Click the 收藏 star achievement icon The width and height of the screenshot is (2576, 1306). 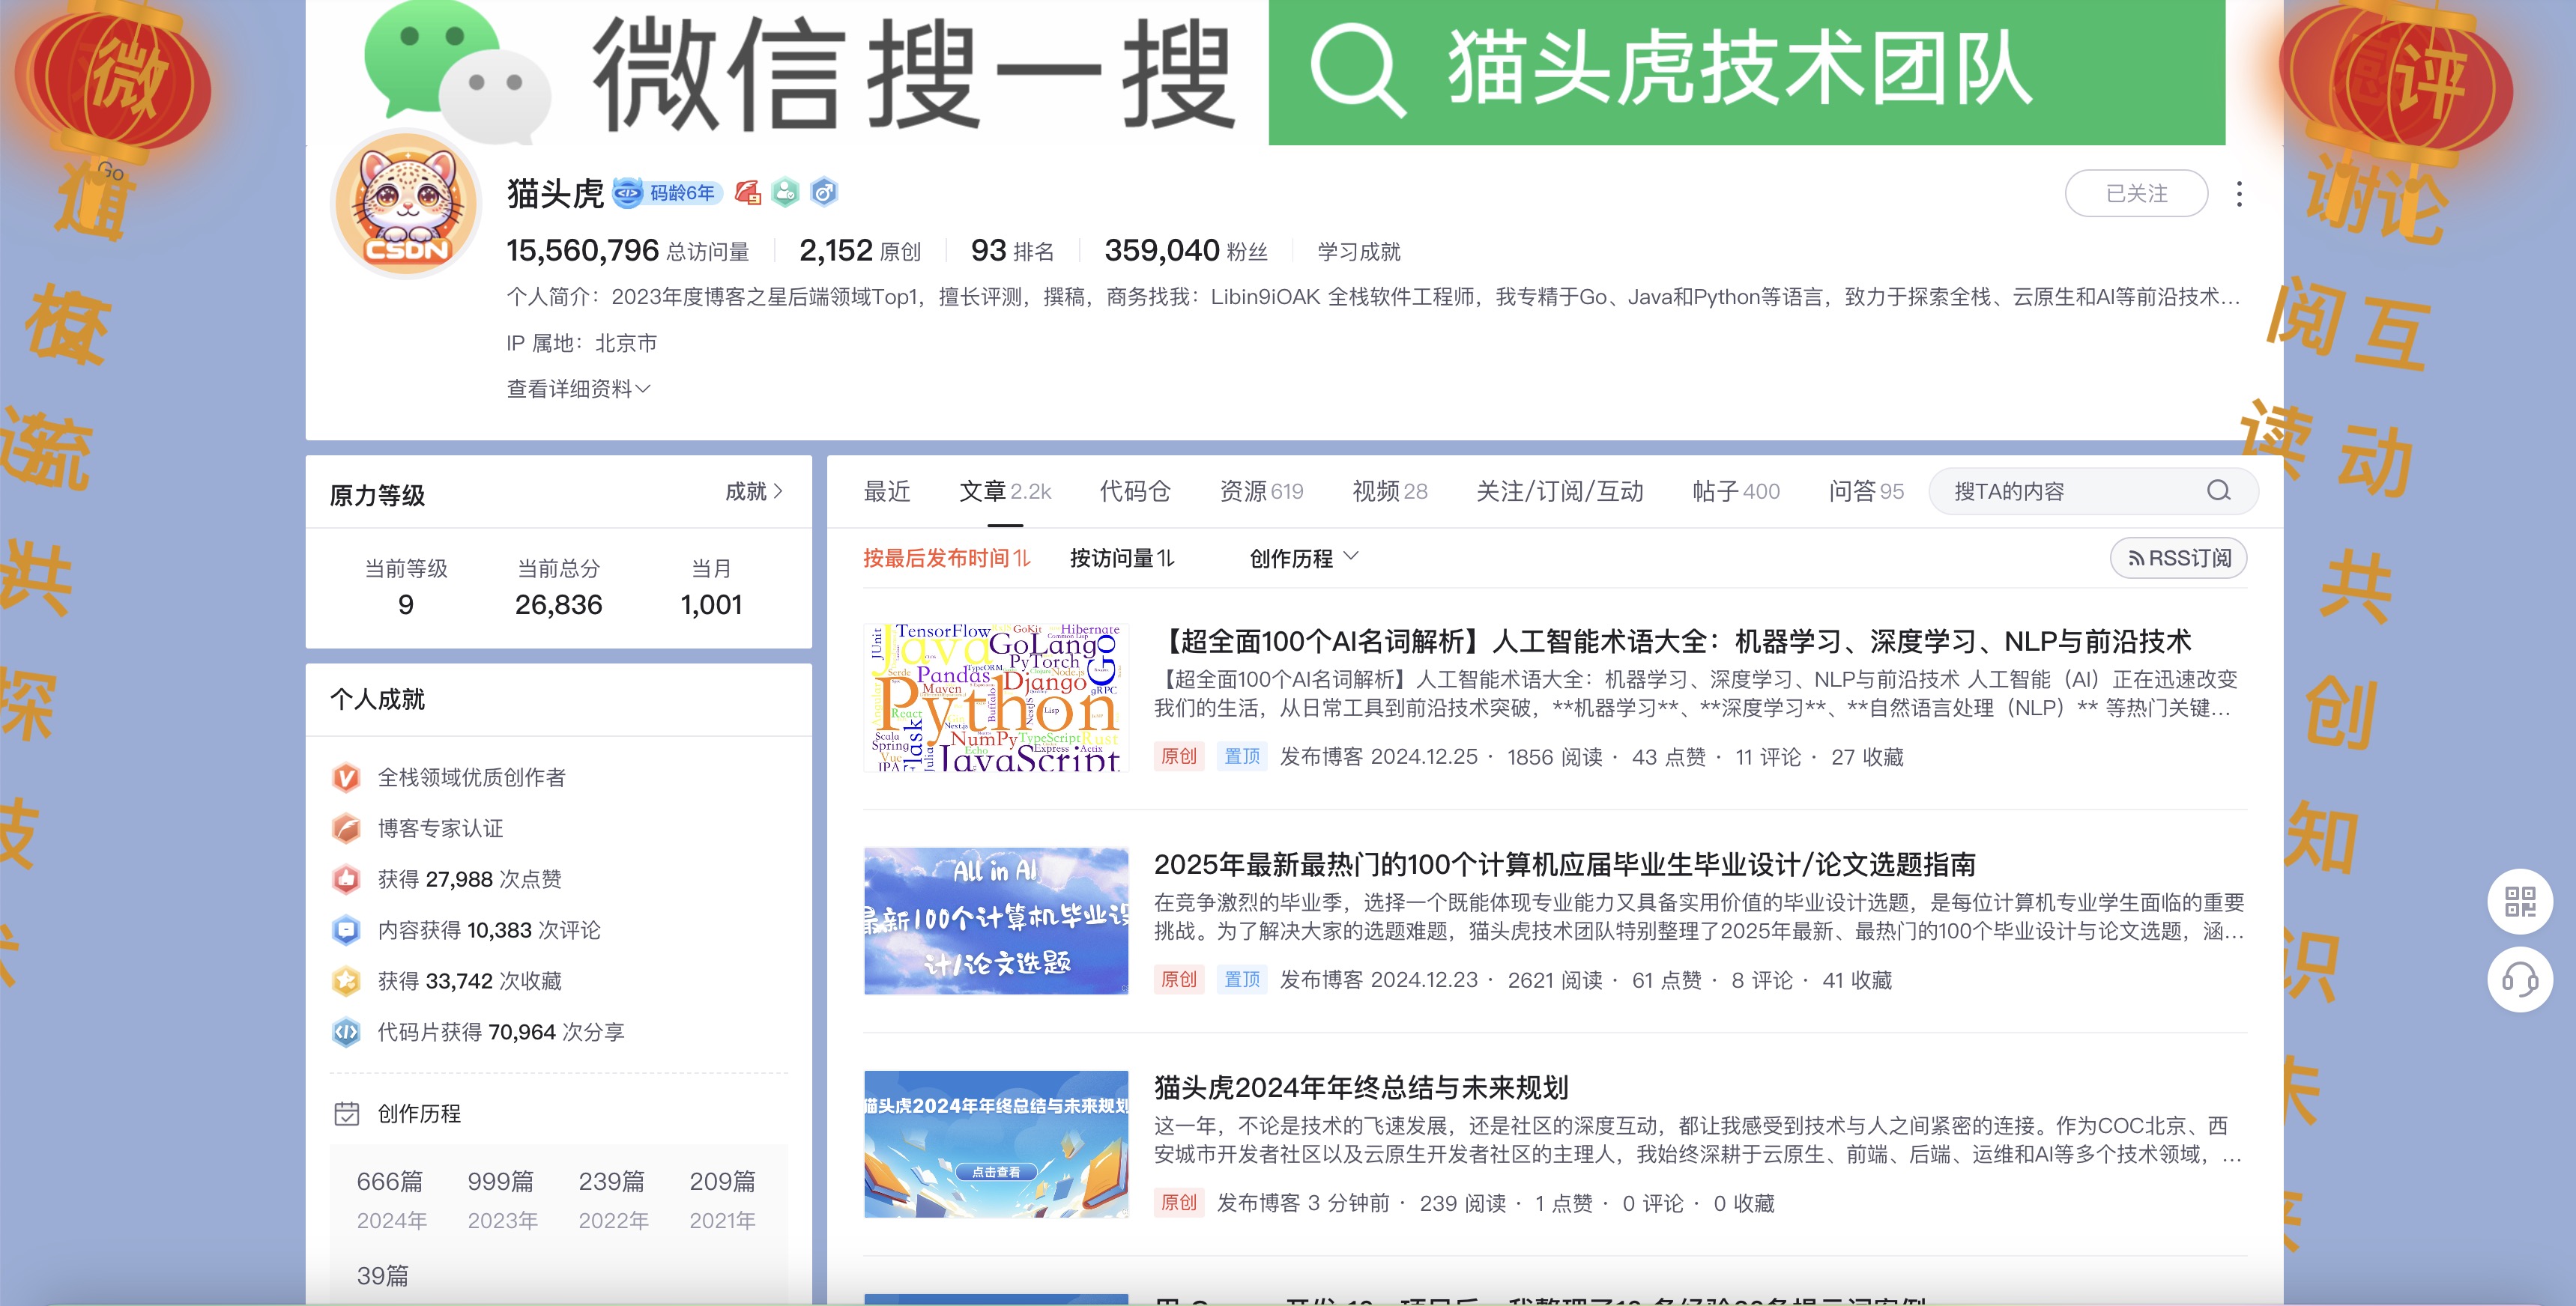point(346,981)
